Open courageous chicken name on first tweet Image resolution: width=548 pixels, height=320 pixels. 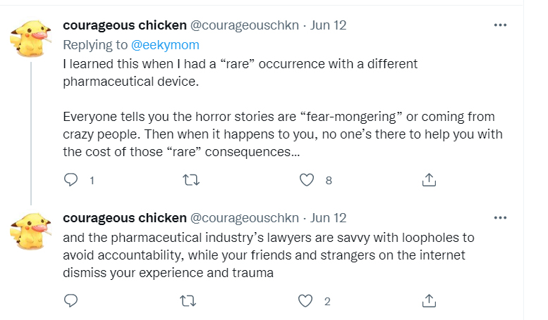click(x=125, y=25)
